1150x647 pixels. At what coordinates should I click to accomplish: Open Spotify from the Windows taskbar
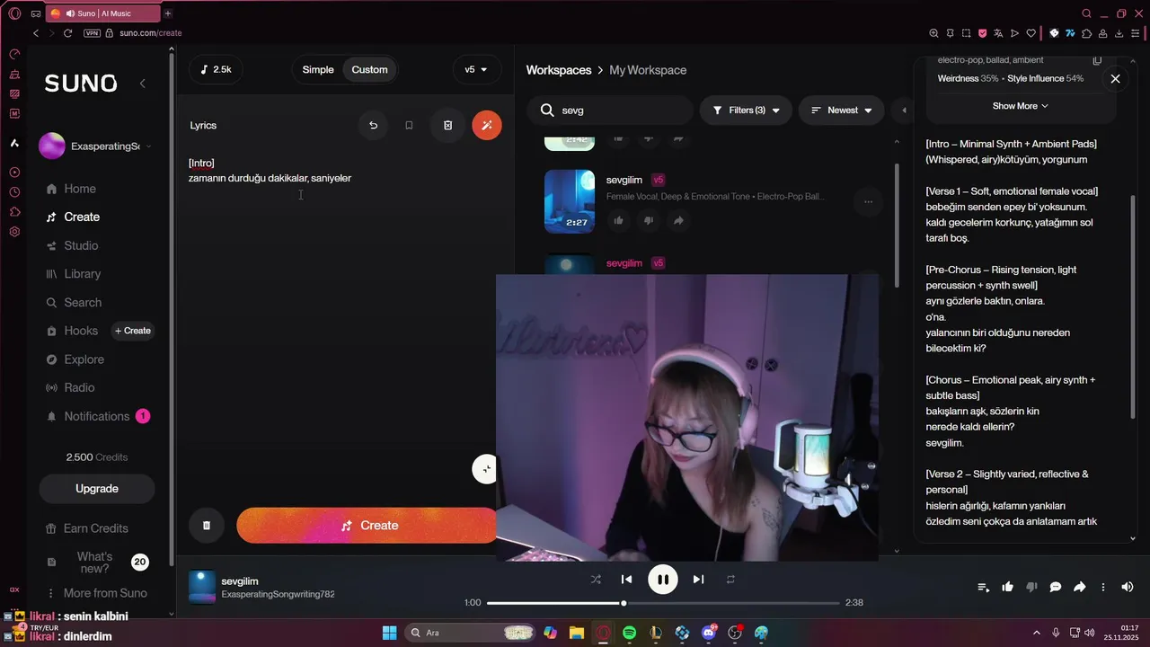(630, 633)
